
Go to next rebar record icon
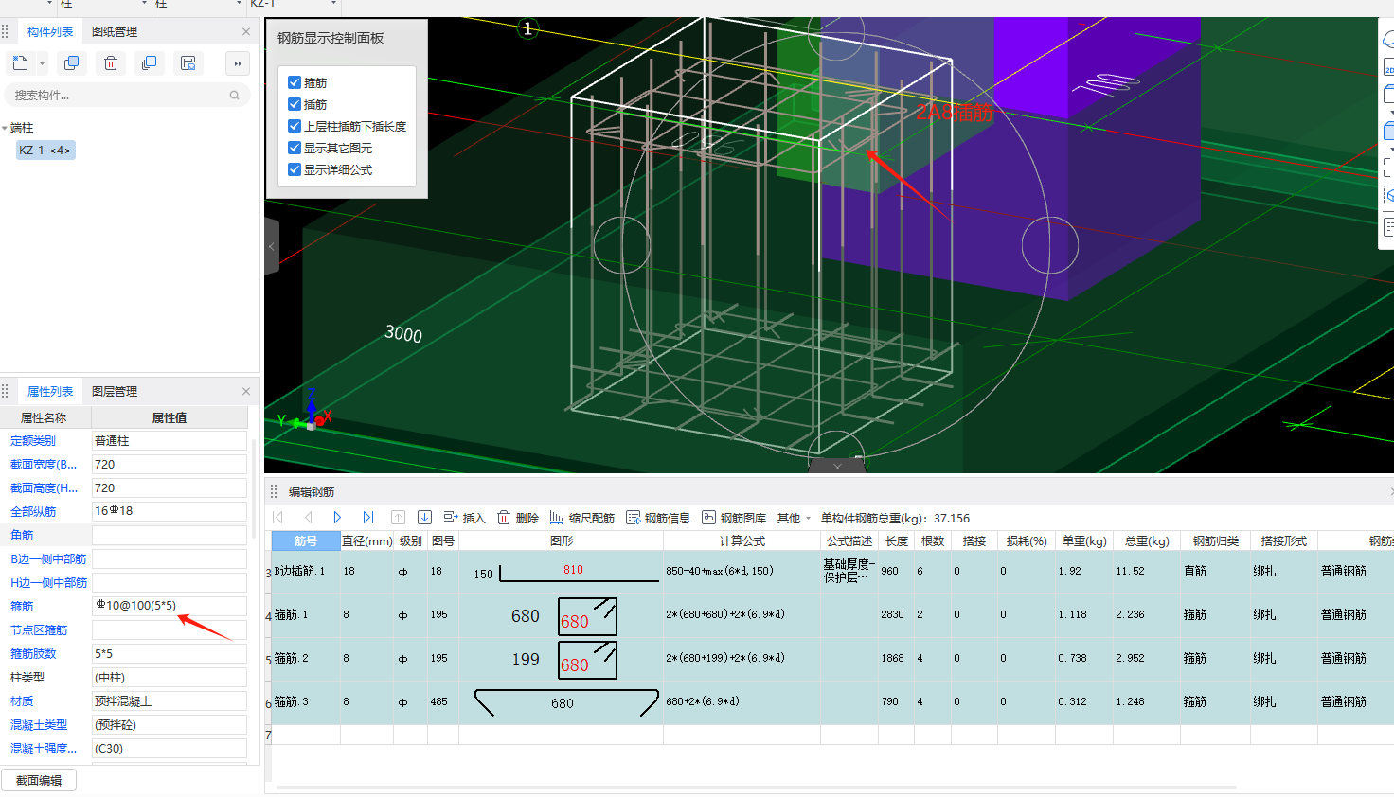pyautogui.click(x=337, y=518)
